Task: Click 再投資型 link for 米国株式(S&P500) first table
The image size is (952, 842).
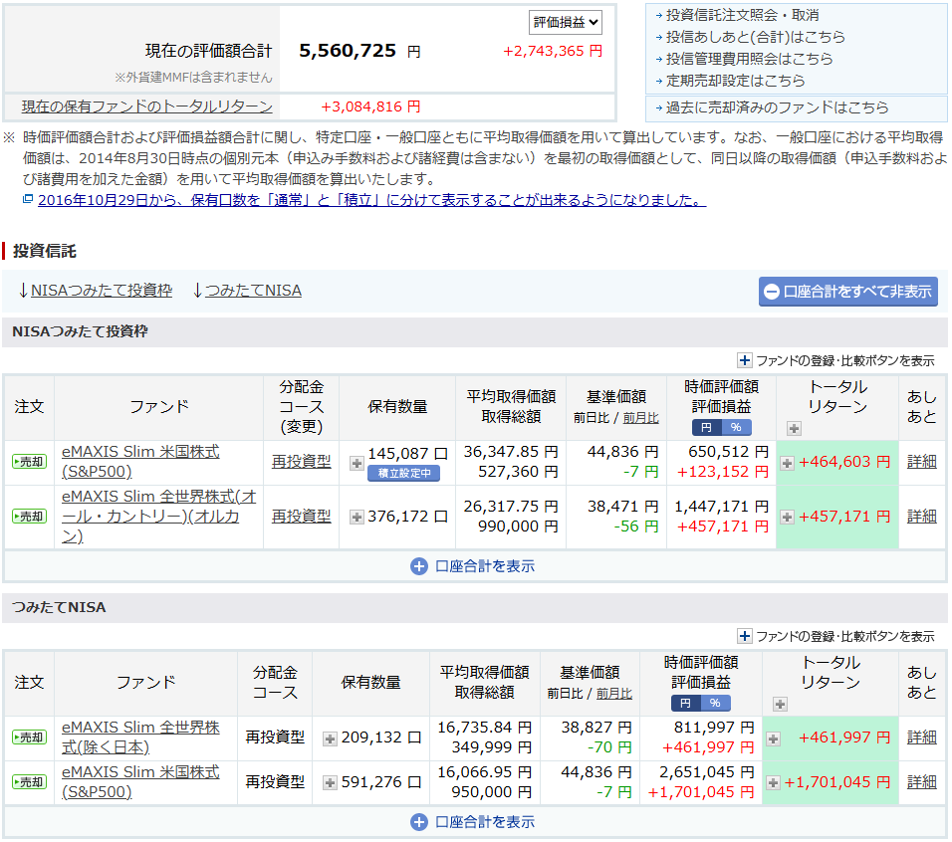Action: (301, 462)
